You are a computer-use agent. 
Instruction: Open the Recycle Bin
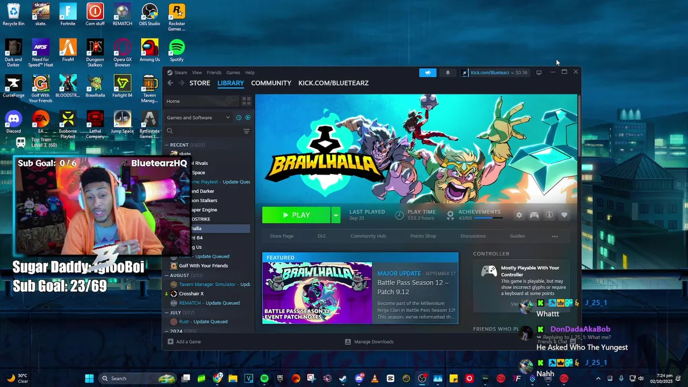(x=13, y=15)
